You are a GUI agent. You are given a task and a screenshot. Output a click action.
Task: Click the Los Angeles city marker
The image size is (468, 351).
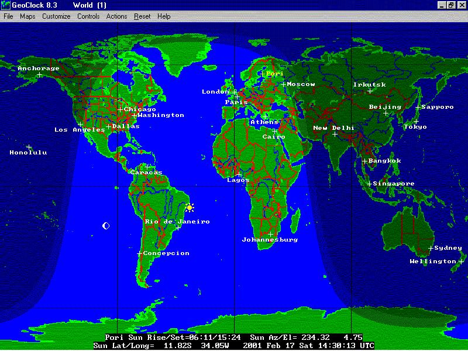pos(80,124)
